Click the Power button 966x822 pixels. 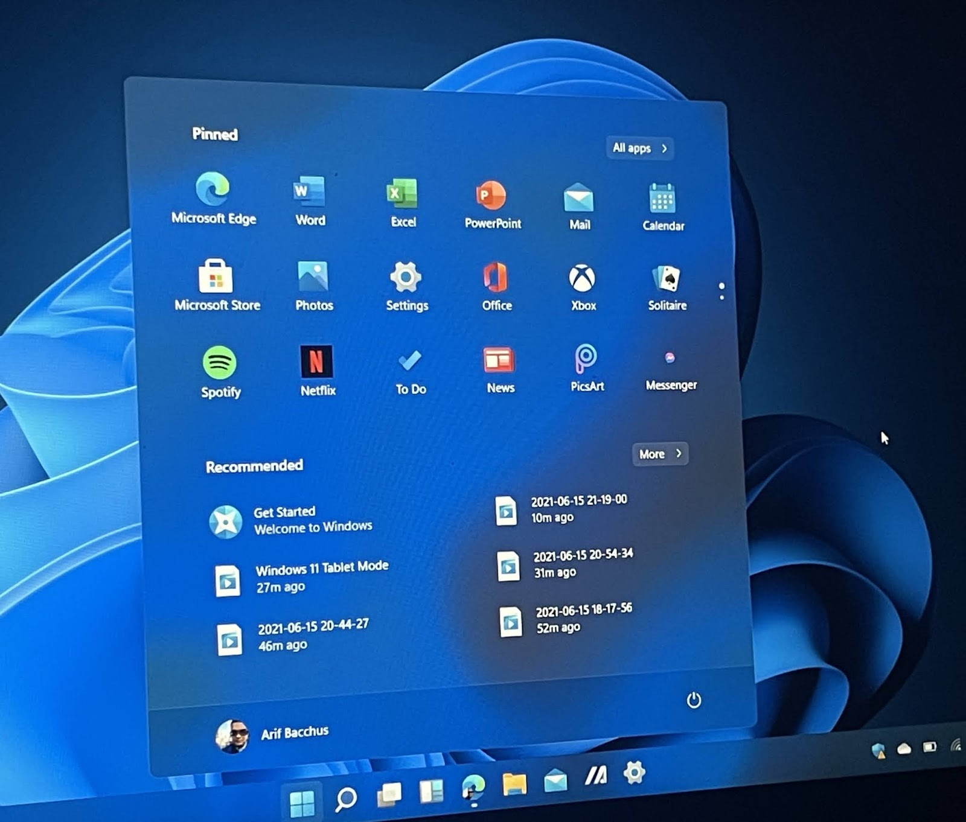tap(694, 699)
